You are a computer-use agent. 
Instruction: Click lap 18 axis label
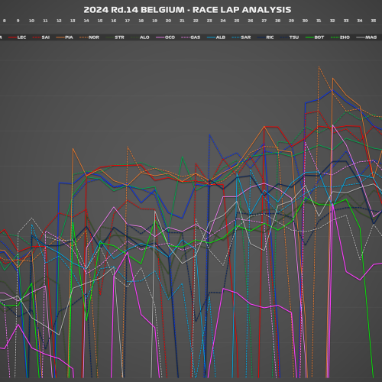coord(141,21)
